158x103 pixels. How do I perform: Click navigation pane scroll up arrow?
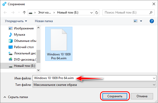point(38,28)
